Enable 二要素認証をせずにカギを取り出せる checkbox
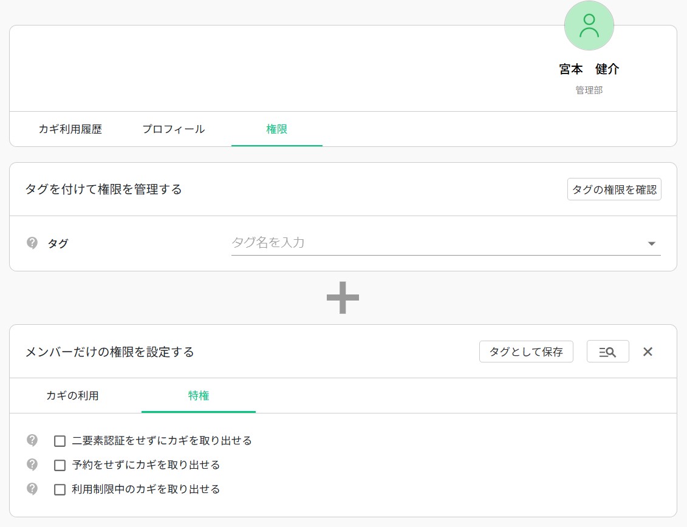Image resolution: width=687 pixels, height=527 pixels. pos(60,441)
